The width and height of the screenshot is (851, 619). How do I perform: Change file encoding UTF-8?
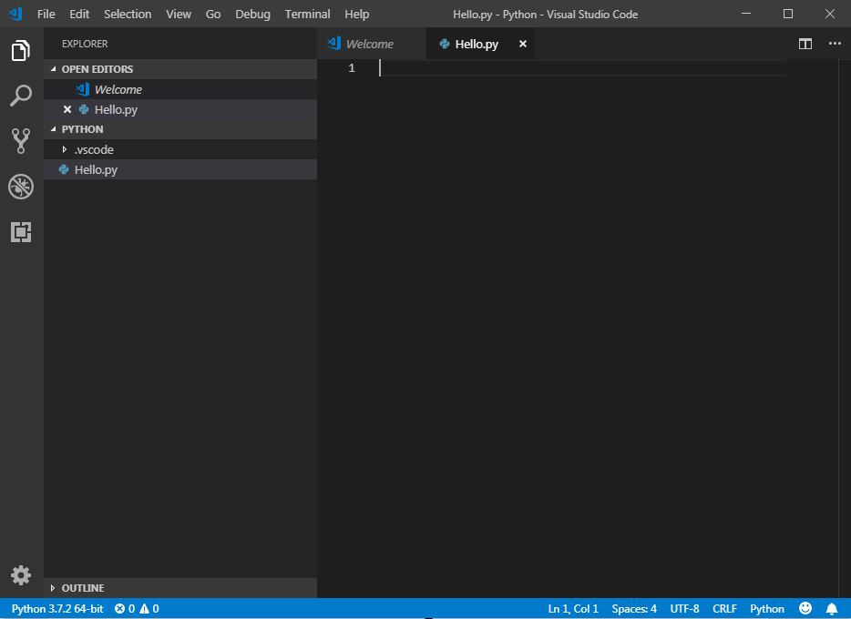coord(684,609)
